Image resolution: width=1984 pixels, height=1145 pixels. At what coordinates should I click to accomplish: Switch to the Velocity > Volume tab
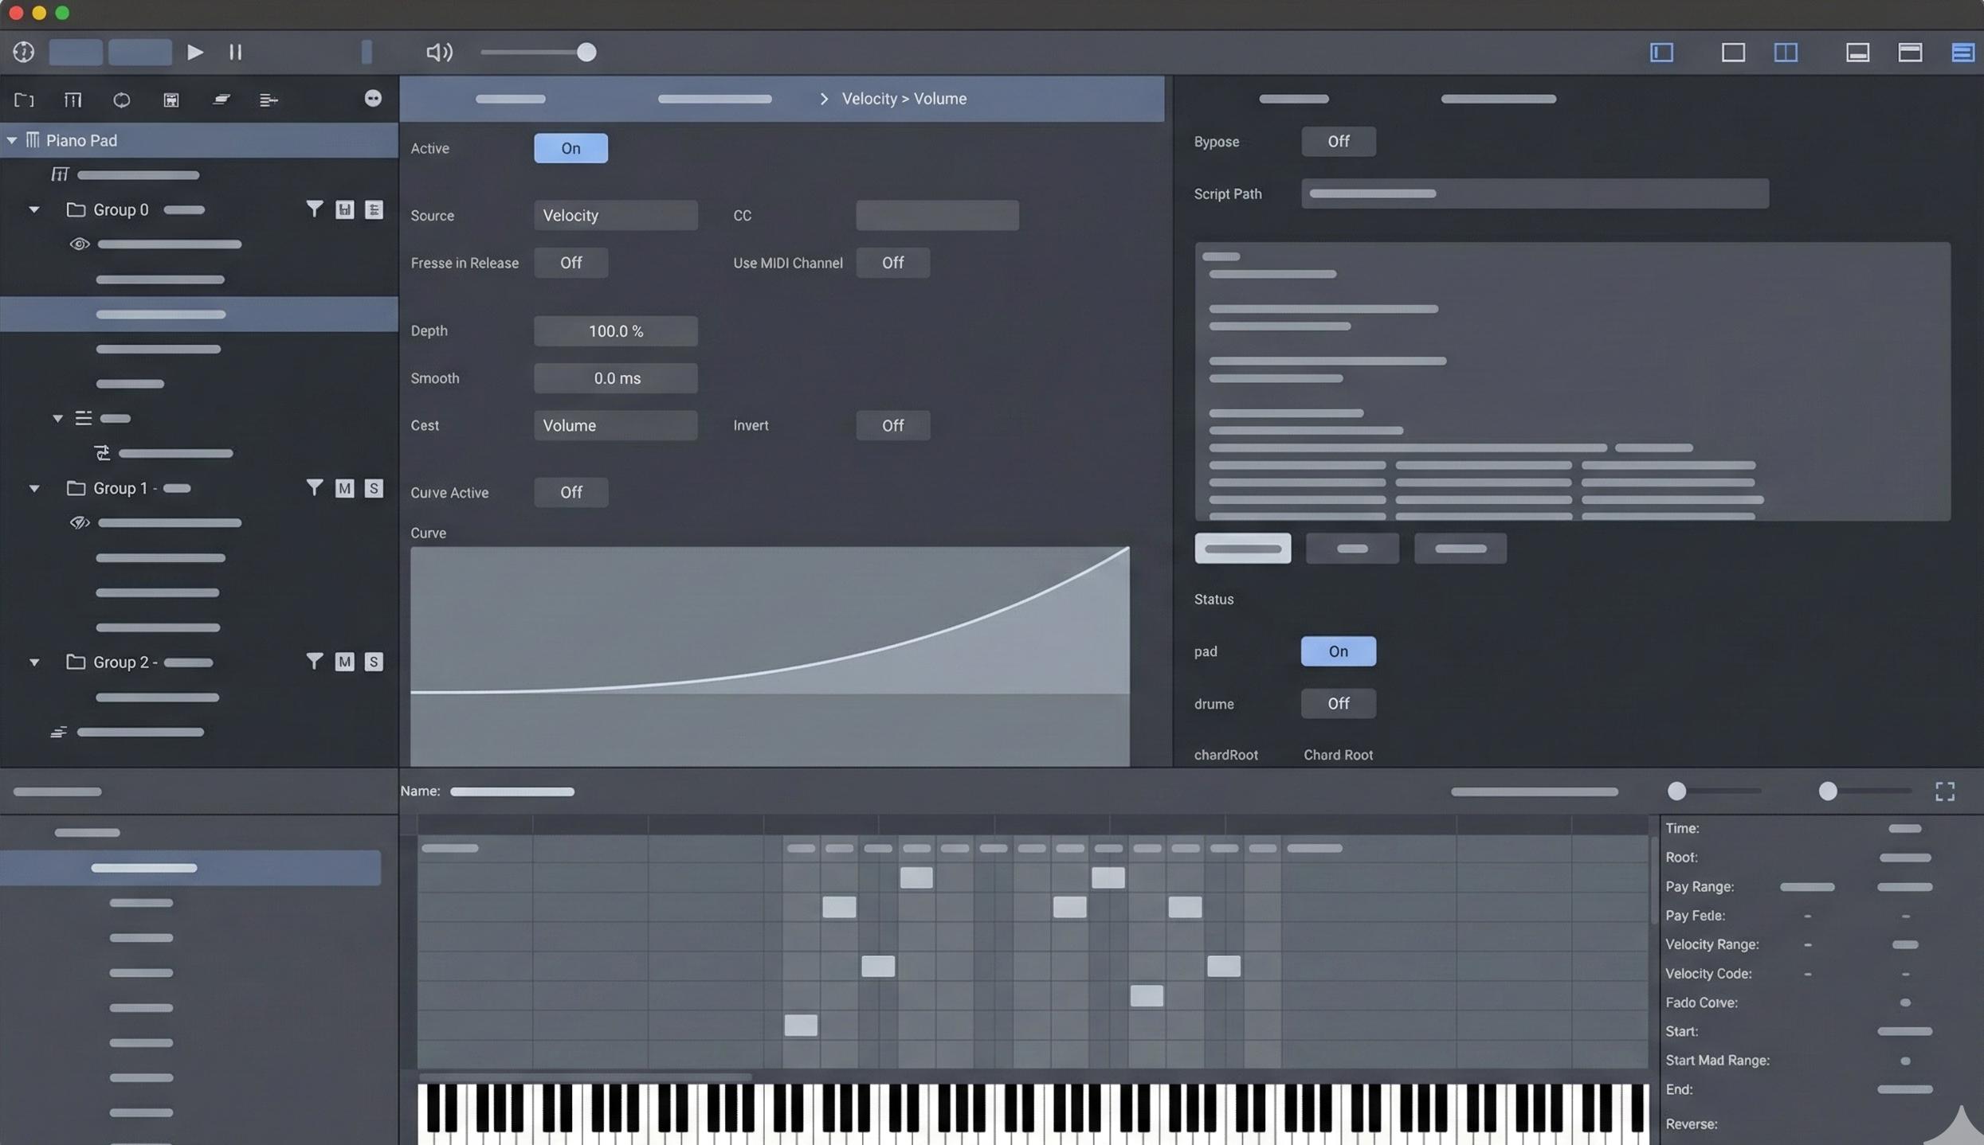click(x=904, y=98)
